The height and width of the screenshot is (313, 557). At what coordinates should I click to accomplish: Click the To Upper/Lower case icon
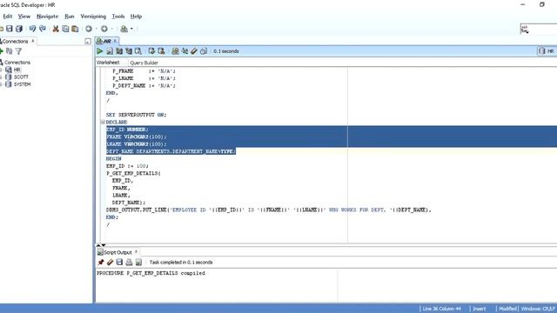tap(185, 51)
